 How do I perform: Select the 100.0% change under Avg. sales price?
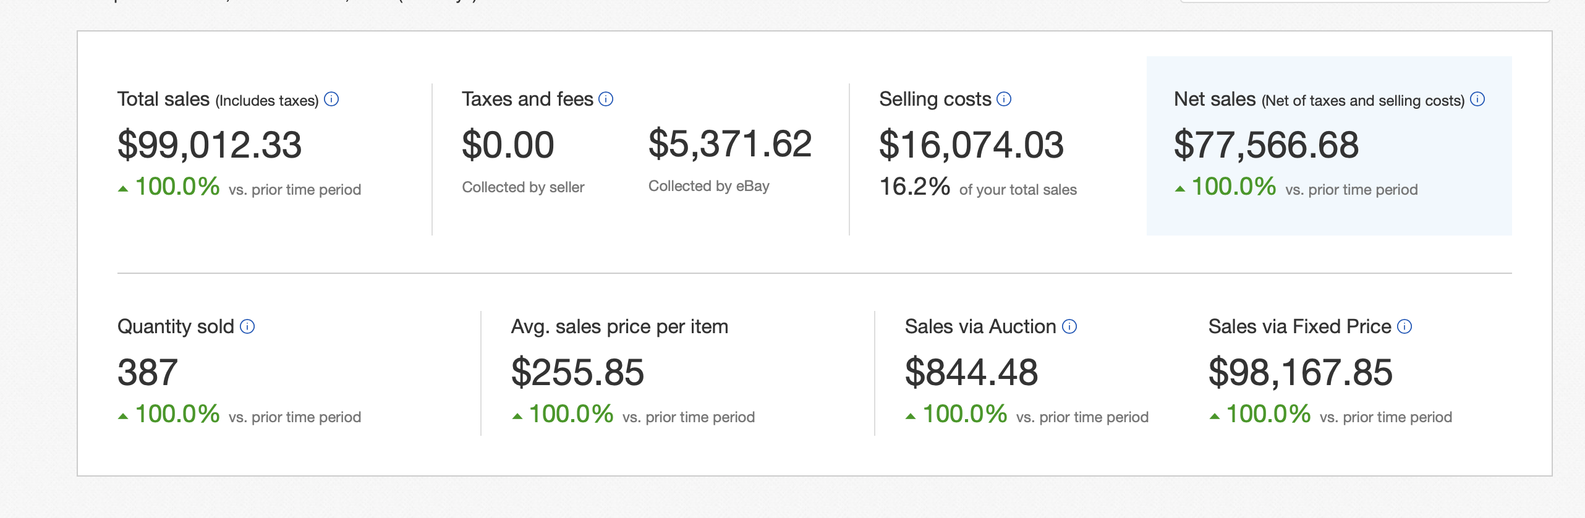pyautogui.click(x=571, y=414)
